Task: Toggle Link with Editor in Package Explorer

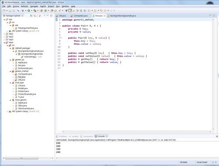Action: 35,16
